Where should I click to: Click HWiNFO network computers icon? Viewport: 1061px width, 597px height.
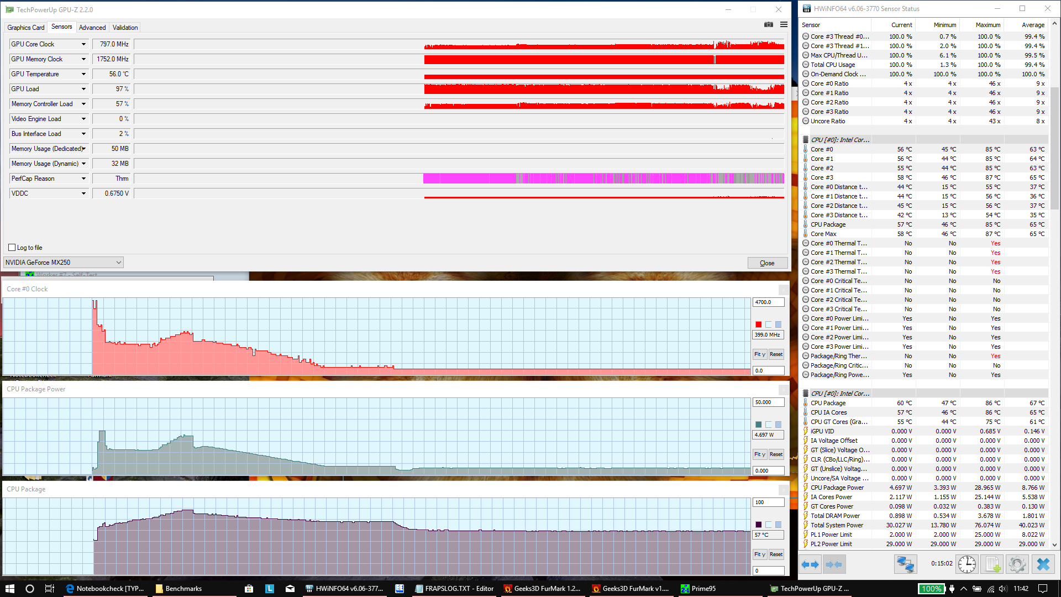(x=905, y=564)
